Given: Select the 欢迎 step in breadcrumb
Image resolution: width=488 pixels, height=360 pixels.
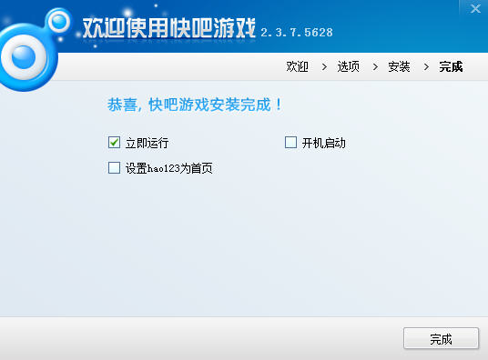Looking at the screenshot, I should pyautogui.click(x=297, y=66).
